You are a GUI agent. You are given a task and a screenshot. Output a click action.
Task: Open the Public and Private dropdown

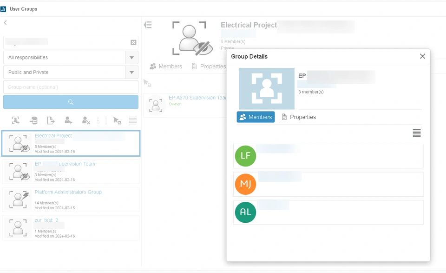[131, 73]
